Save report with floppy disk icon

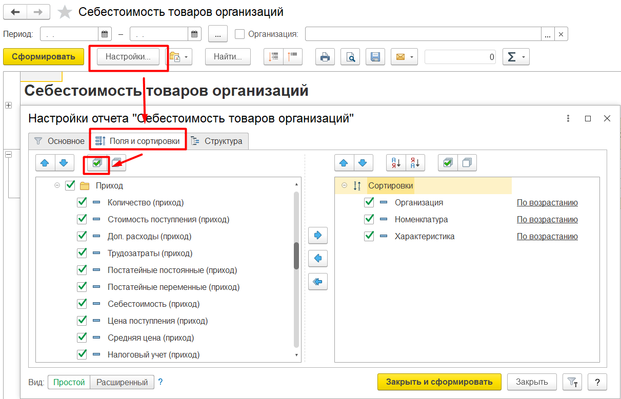coord(375,57)
